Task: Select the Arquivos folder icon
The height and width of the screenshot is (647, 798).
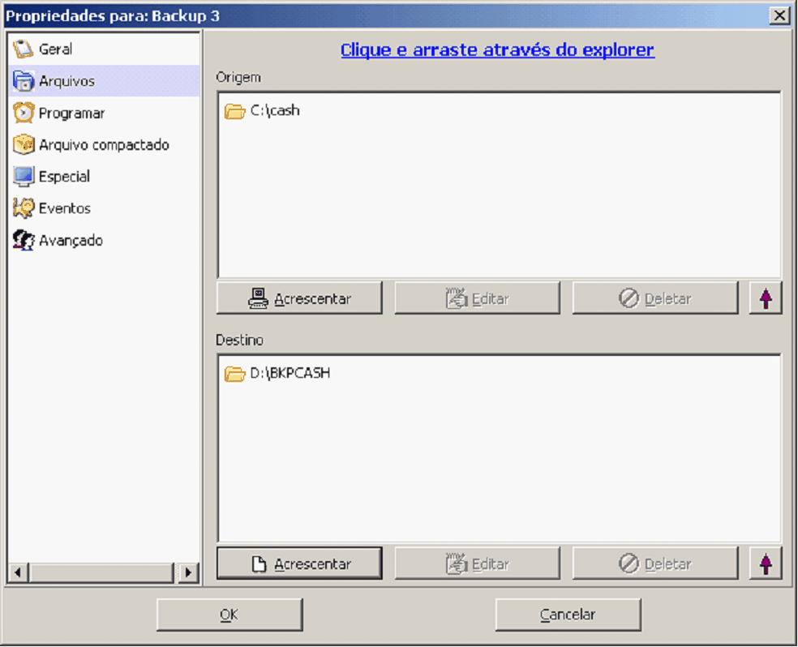Action: [24, 81]
